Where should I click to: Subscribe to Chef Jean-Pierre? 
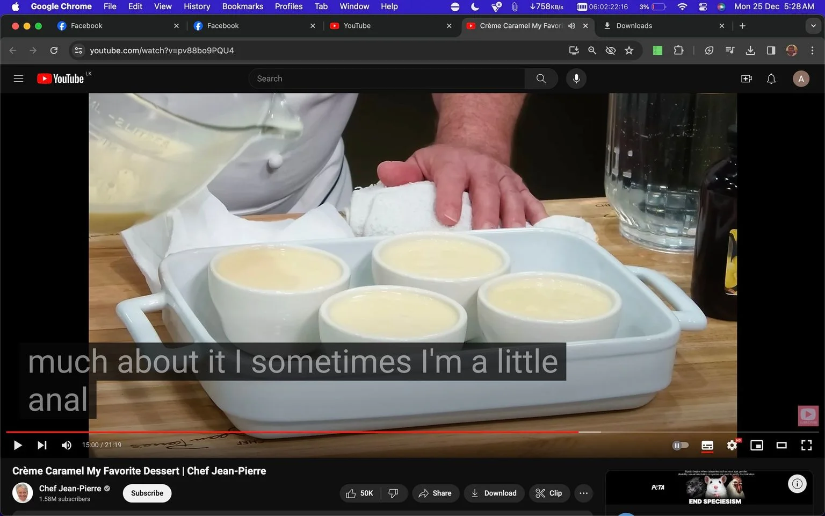pyautogui.click(x=147, y=493)
